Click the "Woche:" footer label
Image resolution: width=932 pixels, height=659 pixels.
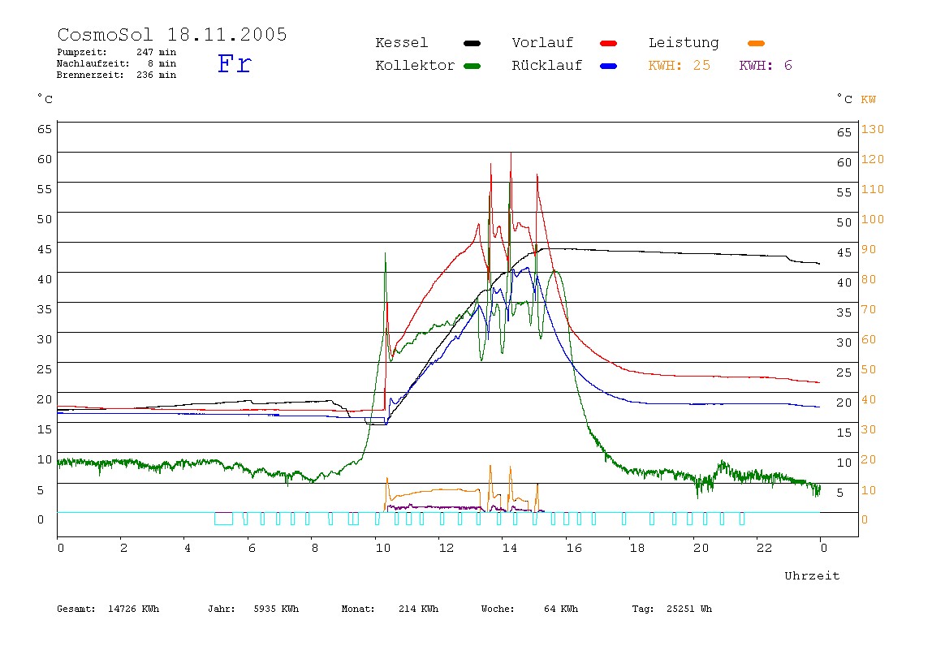pos(498,609)
